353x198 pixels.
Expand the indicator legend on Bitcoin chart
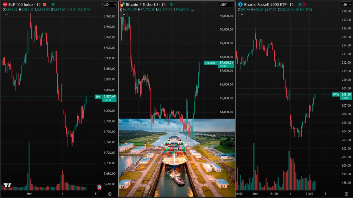(124, 15)
